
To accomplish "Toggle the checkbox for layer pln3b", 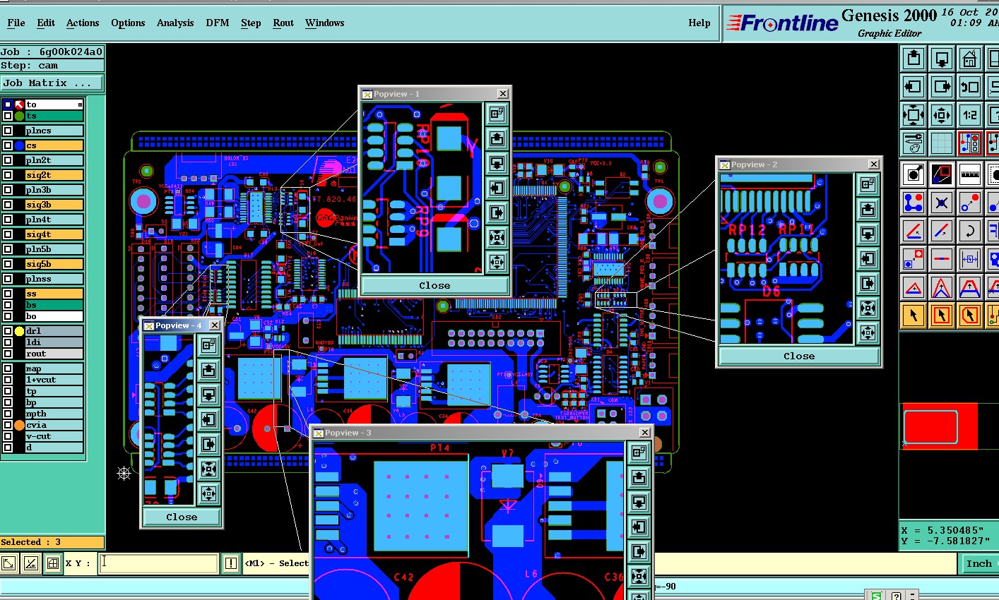I will (8, 190).
